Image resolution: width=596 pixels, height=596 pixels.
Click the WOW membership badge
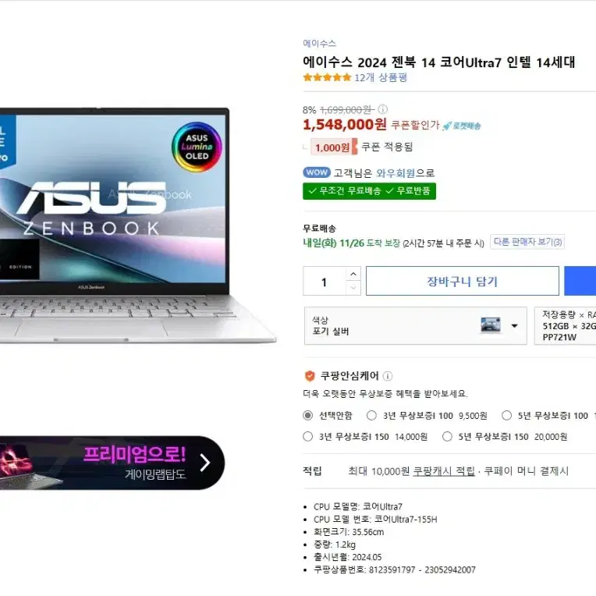(x=317, y=172)
